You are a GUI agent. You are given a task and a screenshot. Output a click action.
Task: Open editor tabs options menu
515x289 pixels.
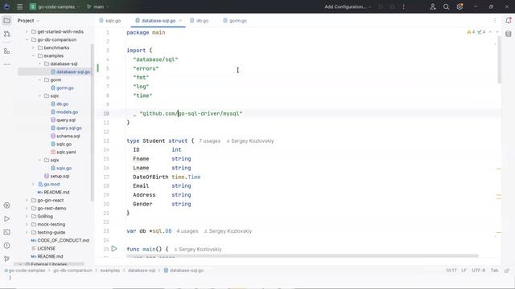[494, 21]
